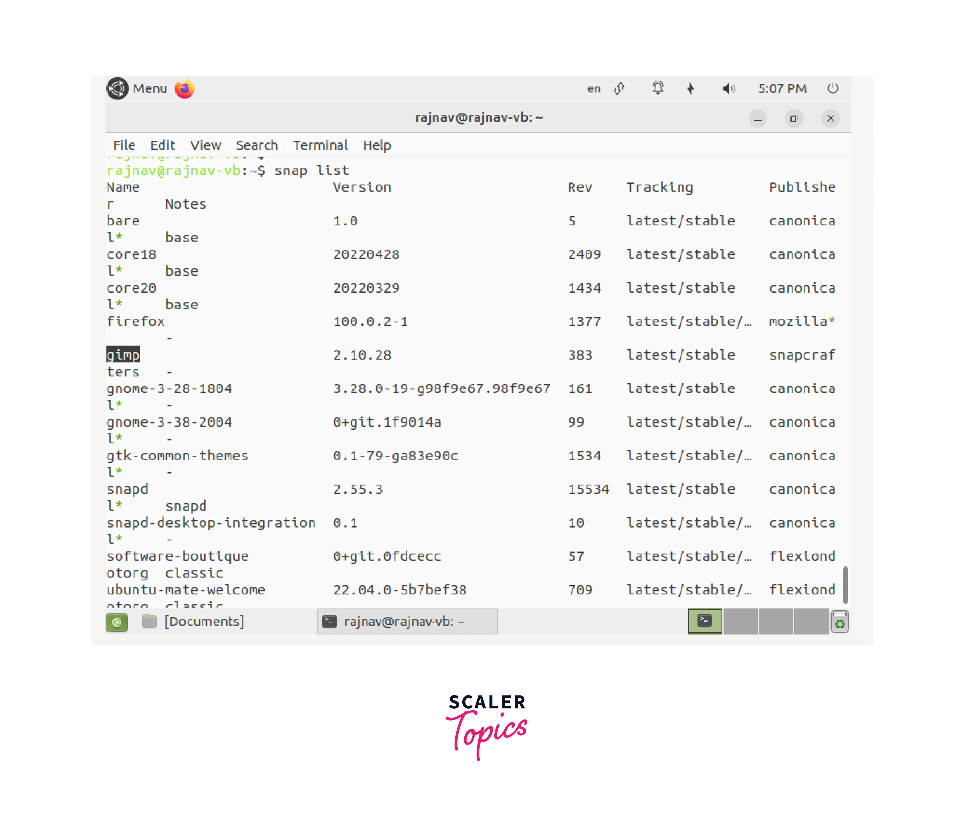The width and height of the screenshot is (973, 813).
Task: Open the volume speaker icon
Action: point(728,88)
